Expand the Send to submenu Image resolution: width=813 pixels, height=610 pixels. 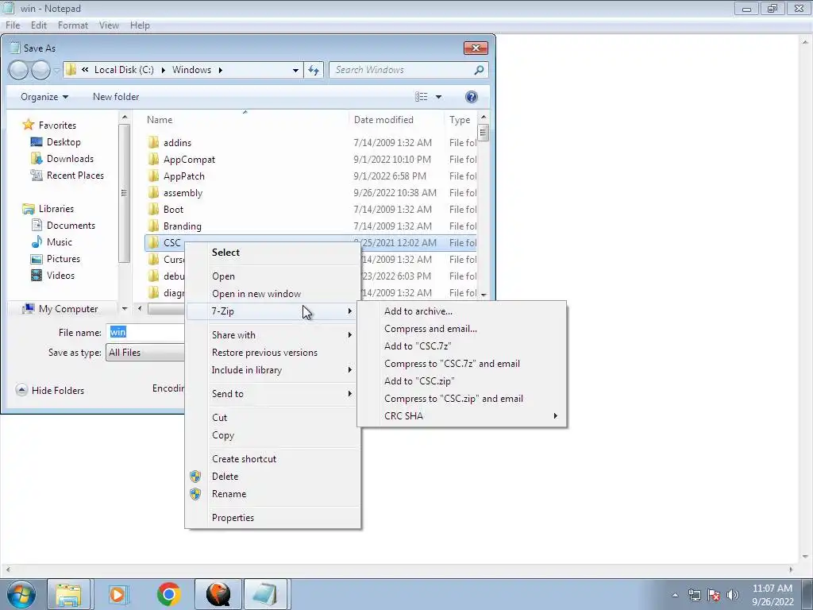coord(273,394)
